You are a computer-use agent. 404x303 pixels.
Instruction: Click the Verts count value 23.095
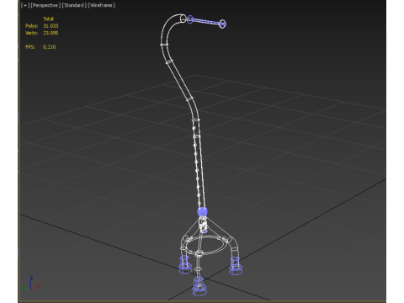pos(50,33)
